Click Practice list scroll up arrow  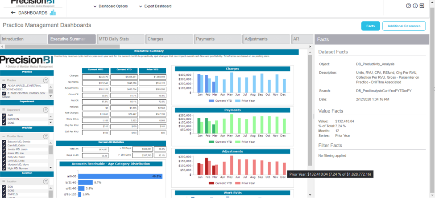(x=50, y=86)
